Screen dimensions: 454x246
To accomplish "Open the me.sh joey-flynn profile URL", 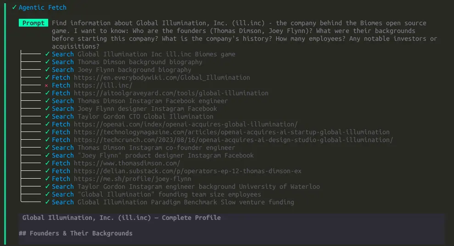I will pyautogui.click(x=132, y=179).
